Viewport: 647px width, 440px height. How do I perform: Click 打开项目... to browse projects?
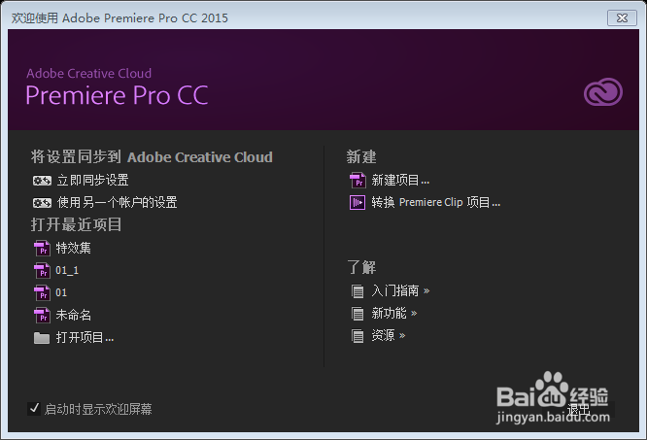(x=85, y=338)
